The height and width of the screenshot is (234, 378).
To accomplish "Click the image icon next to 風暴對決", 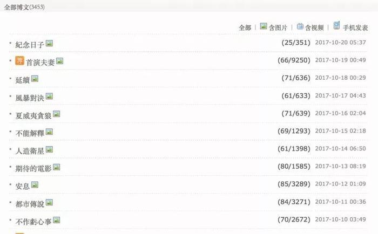I will pyautogui.click(x=49, y=97).
